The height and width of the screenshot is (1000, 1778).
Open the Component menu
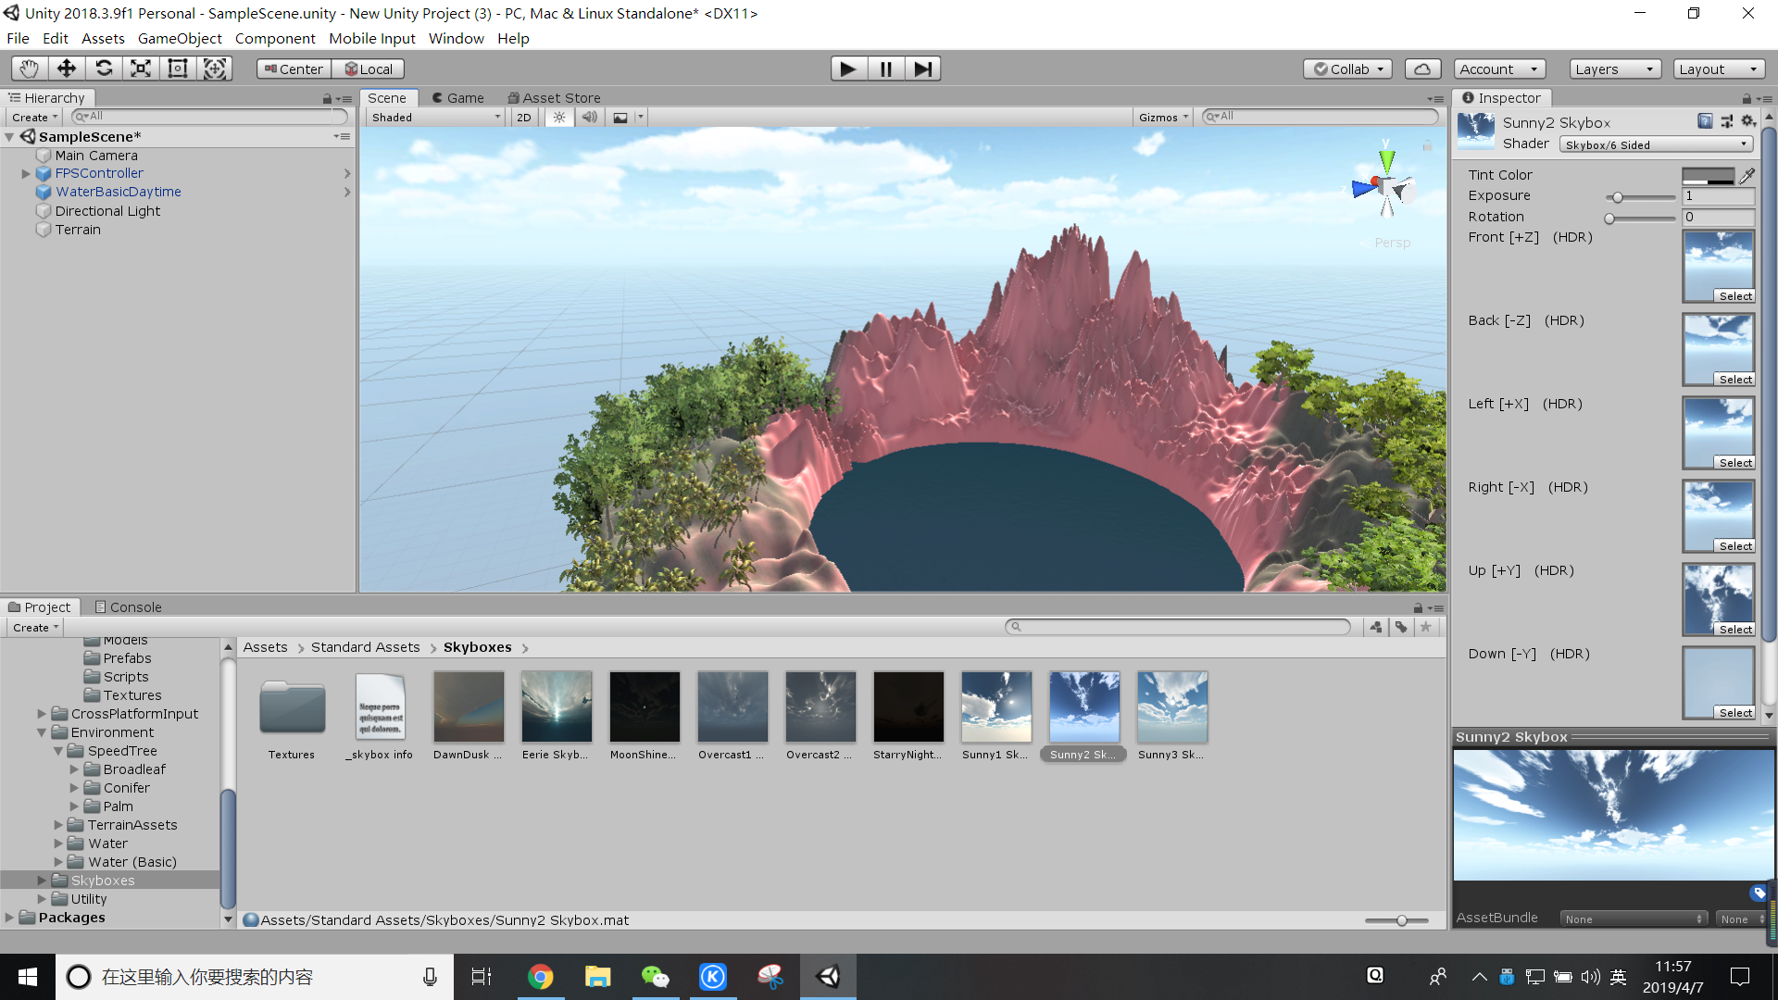(x=275, y=38)
